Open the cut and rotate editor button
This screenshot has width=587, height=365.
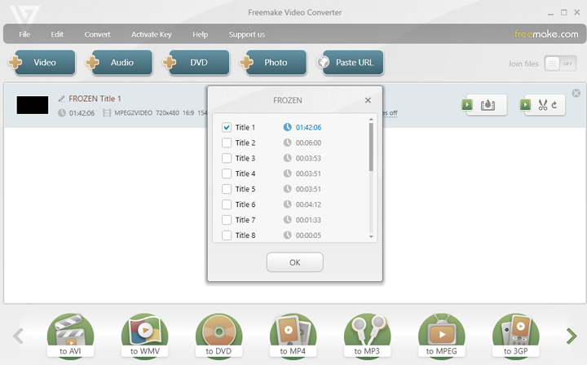542,105
